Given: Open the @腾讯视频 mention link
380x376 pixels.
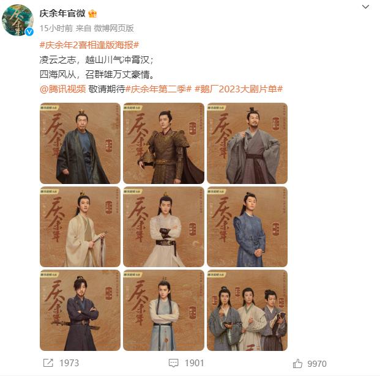Looking at the screenshot, I should [x=63, y=89].
